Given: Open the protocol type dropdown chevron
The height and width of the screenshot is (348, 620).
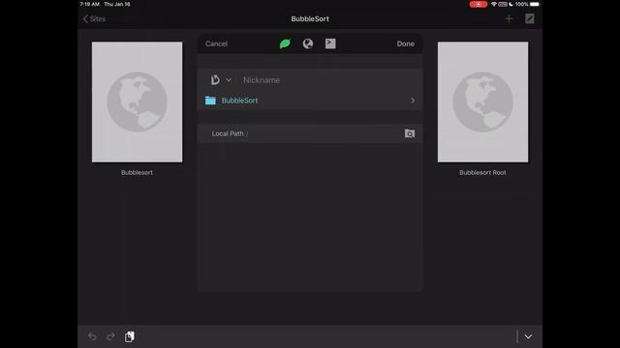Looking at the screenshot, I should 229,80.
